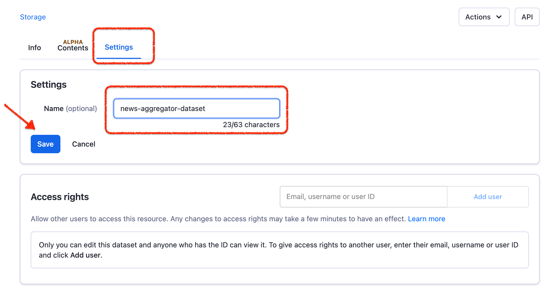Image resolution: width=557 pixels, height=308 pixels.
Task: Click the Settings section heading
Action: (49, 84)
